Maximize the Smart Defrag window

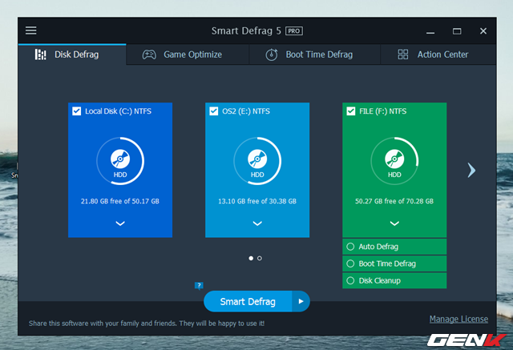tap(457, 31)
